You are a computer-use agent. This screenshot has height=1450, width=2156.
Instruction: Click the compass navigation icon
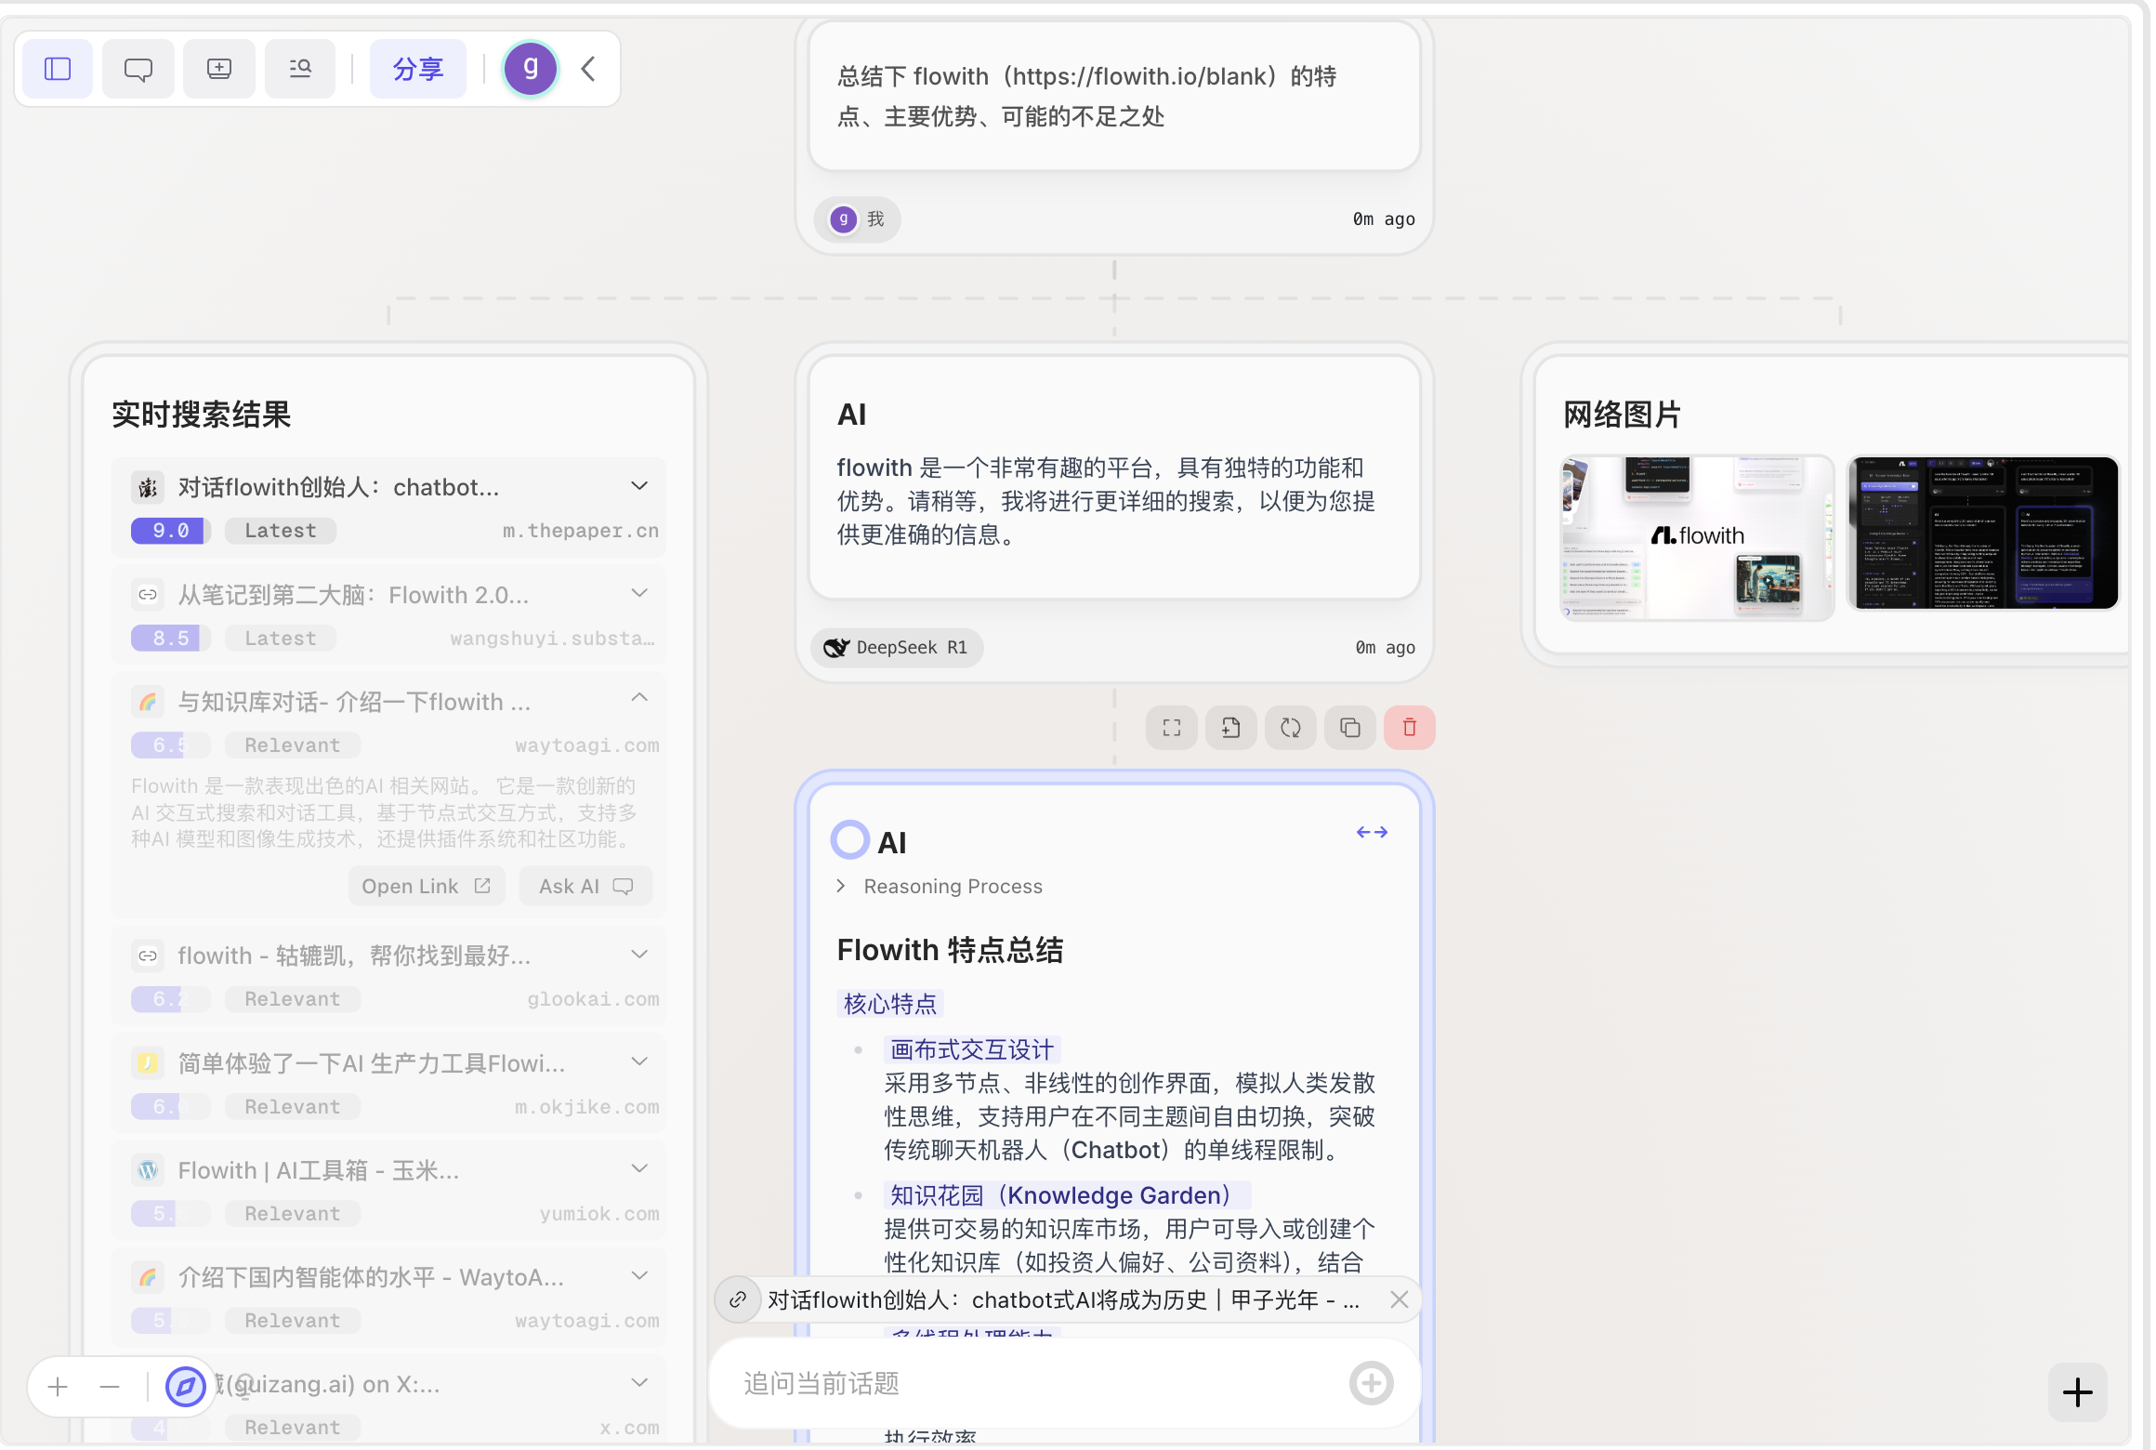tap(185, 1388)
